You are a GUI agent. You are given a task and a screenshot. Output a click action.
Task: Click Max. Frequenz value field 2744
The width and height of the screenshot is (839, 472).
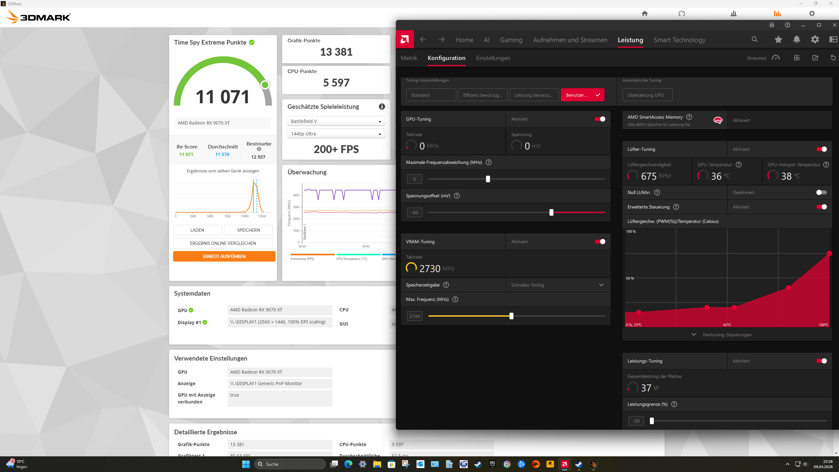[415, 316]
